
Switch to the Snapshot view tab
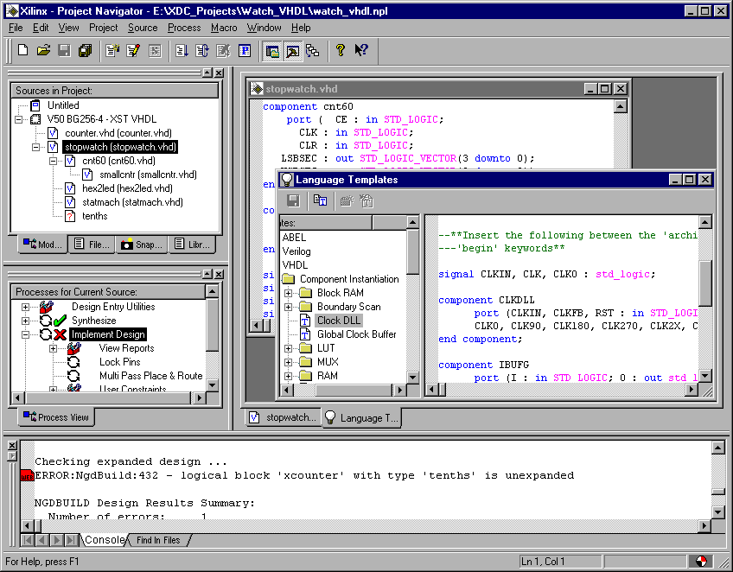coord(141,245)
